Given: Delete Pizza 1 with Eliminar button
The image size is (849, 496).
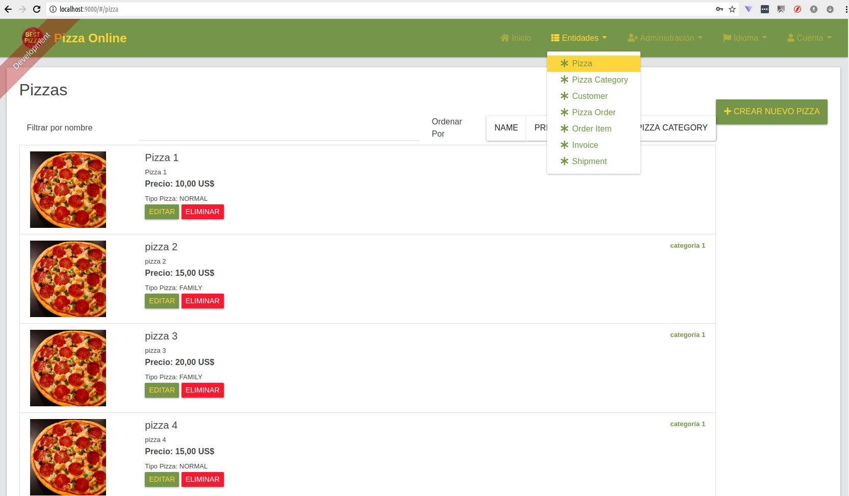Looking at the screenshot, I should [x=202, y=212].
